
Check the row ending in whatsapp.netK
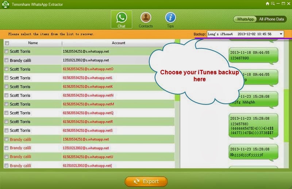[7, 86]
